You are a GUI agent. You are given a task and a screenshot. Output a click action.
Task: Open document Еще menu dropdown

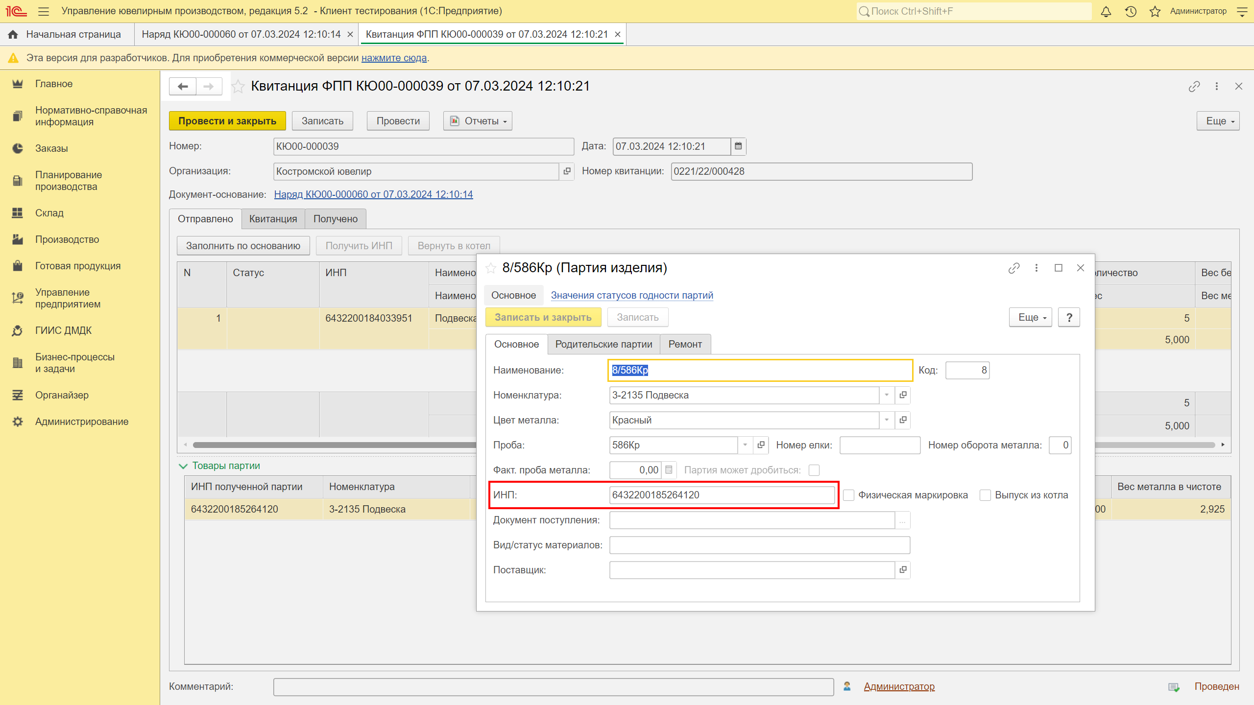1218,121
